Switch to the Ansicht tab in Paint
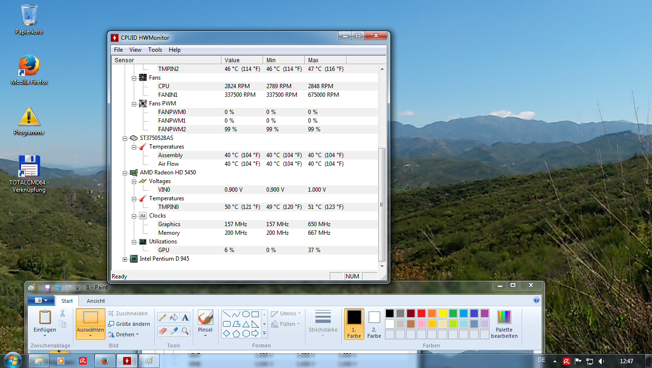 coord(96,301)
